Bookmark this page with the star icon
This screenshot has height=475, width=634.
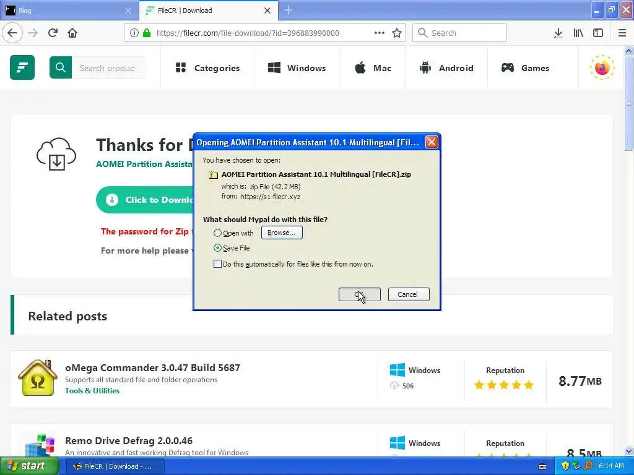pyautogui.click(x=397, y=33)
